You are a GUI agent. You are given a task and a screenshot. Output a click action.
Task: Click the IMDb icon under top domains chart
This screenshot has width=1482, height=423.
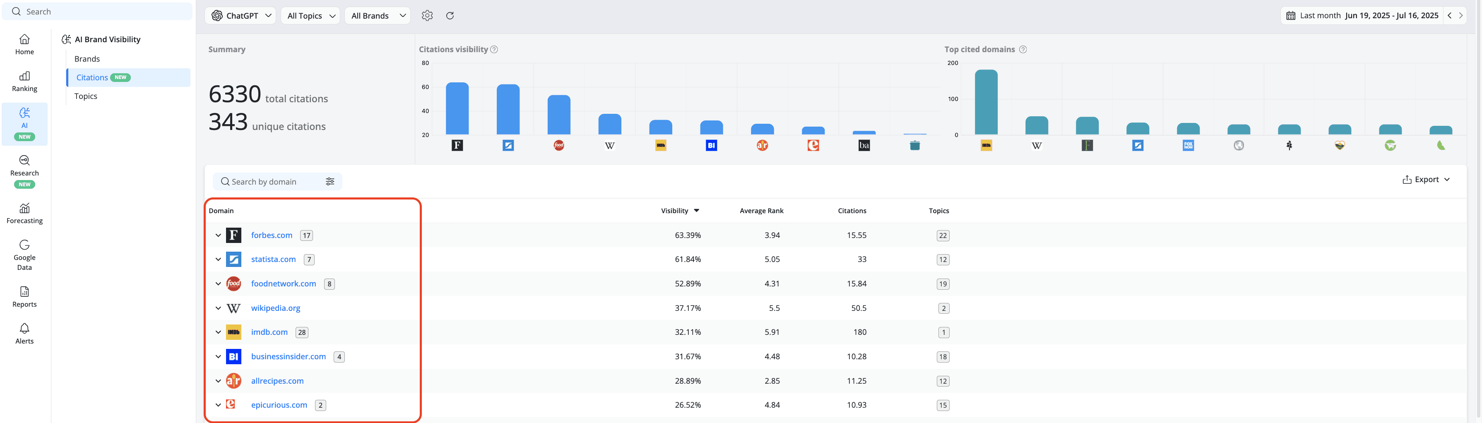click(986, 146)
